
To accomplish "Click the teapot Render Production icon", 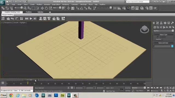I will (x=155, y=8).
